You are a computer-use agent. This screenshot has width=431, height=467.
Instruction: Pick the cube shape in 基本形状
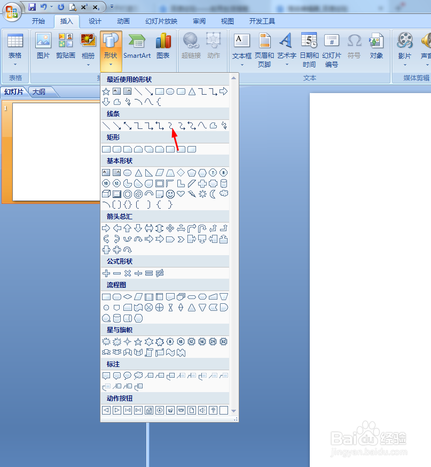coord(106,194)
